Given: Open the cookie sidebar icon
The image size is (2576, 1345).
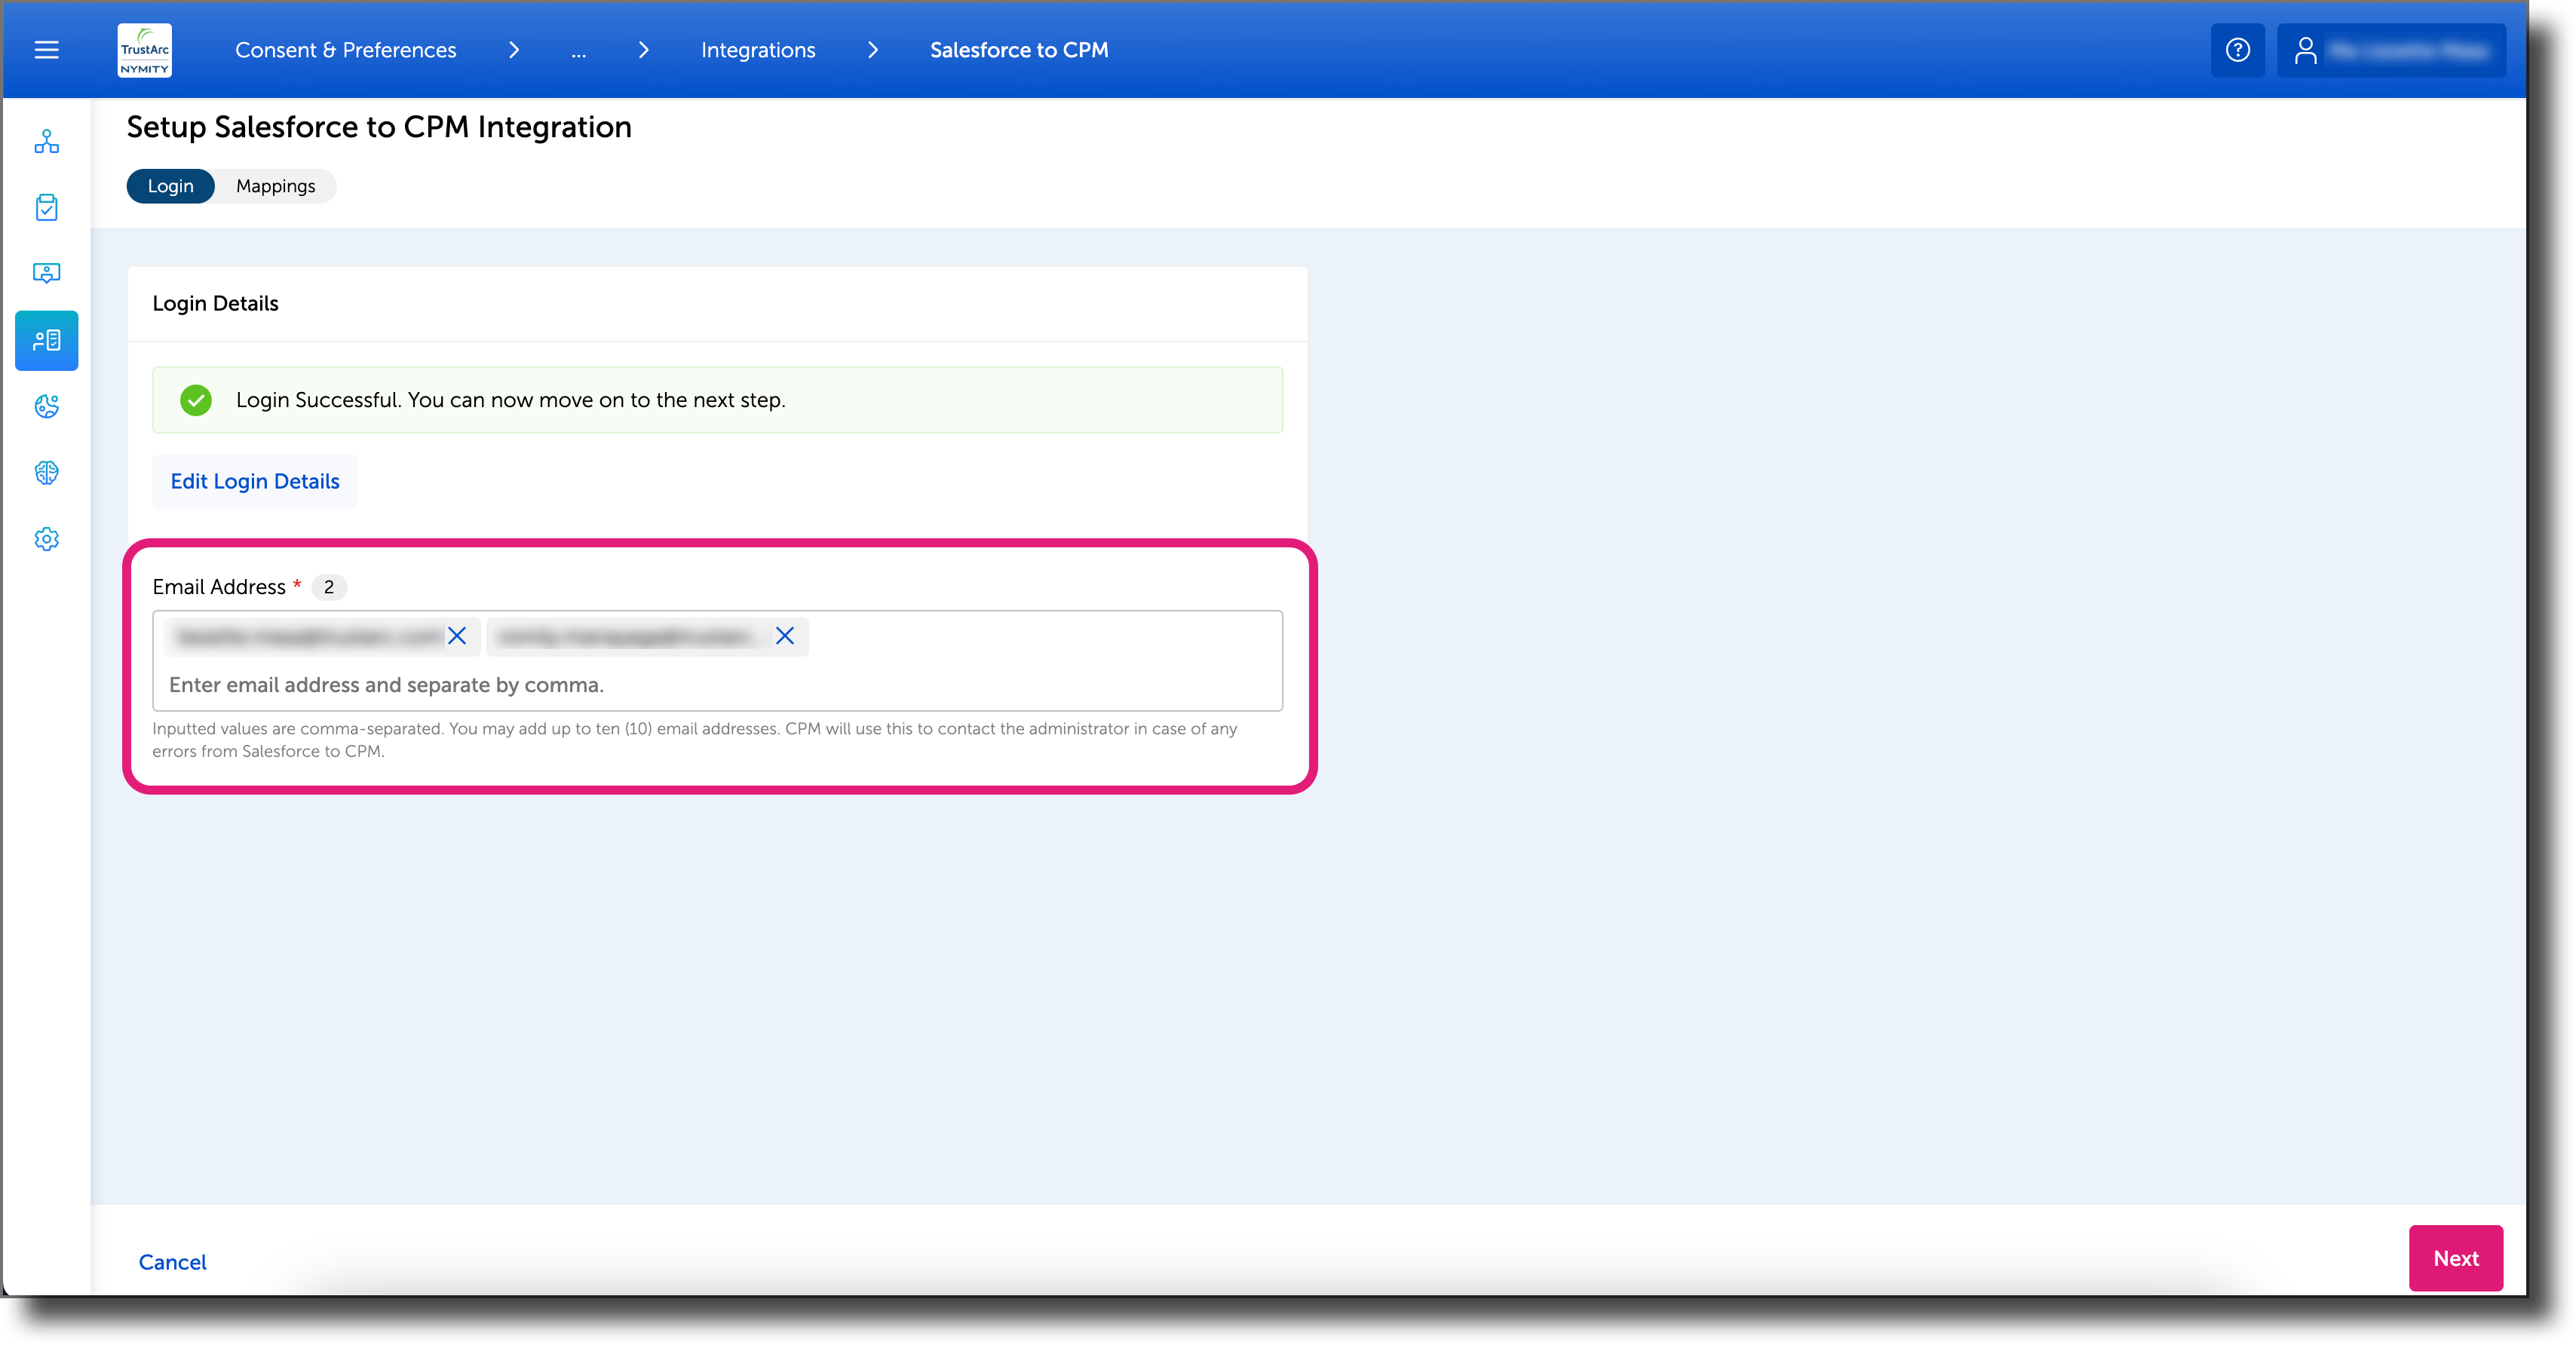Looking at the screenshot, I should (47, 406).
